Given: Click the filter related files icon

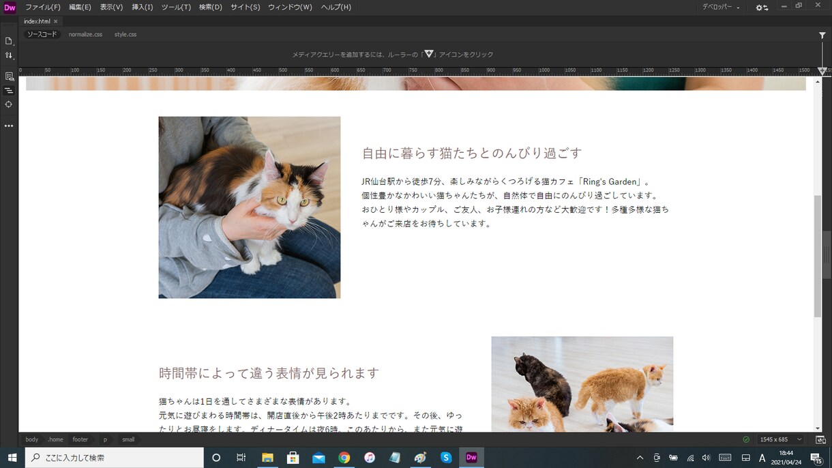Looking at the screenshot, I should point(822,35).
